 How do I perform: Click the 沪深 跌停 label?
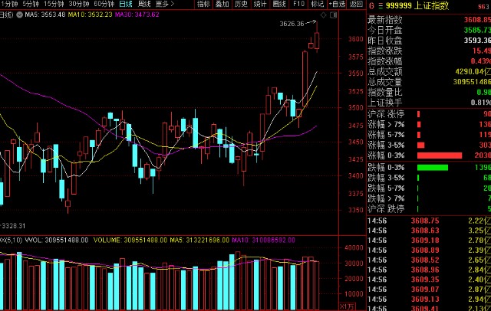(x=386, y=209)
